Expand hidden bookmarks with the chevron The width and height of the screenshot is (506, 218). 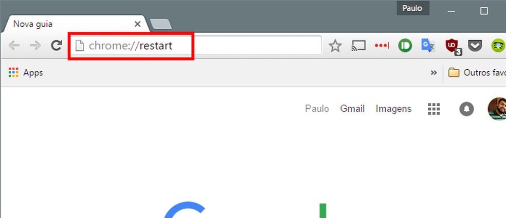pos(433,73)
